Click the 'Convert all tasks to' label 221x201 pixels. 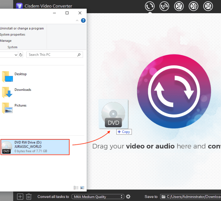click(x=53, y=197)
